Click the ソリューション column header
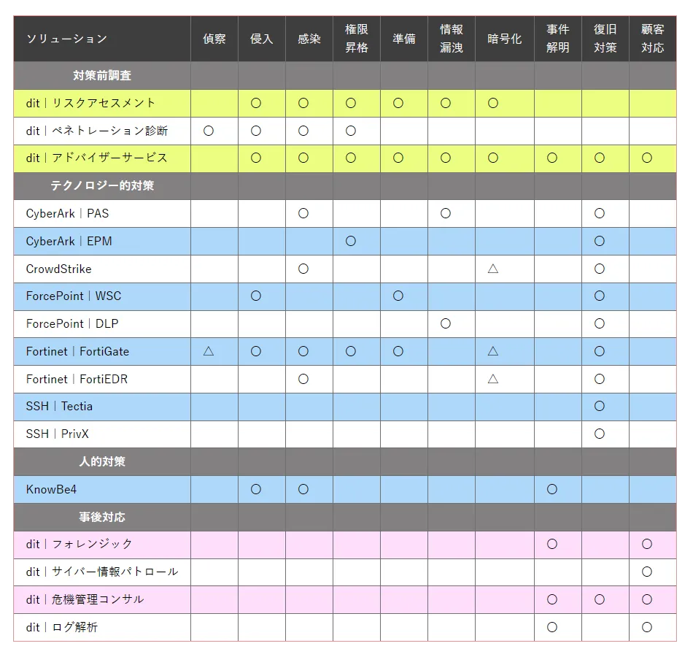 (102, 39)
